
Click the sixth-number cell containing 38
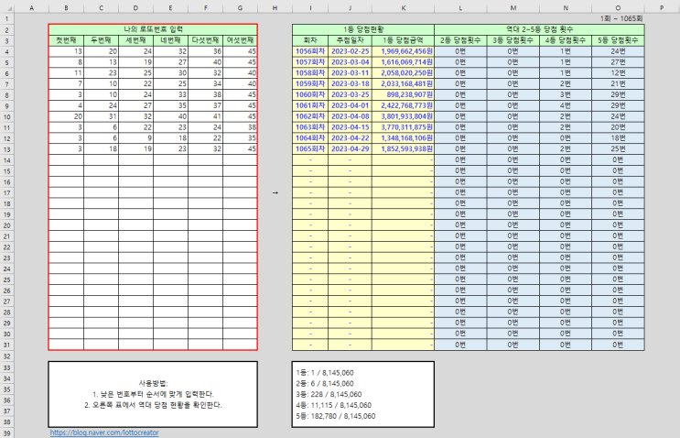(240, 127)
